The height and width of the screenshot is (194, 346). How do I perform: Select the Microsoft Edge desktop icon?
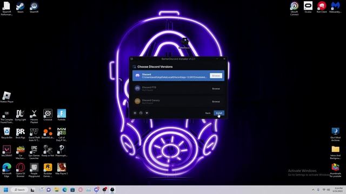[x=6, y=170]
